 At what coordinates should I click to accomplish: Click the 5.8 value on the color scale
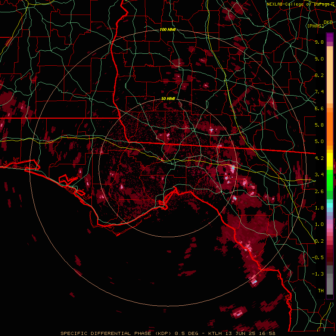[x=319, y=125]
